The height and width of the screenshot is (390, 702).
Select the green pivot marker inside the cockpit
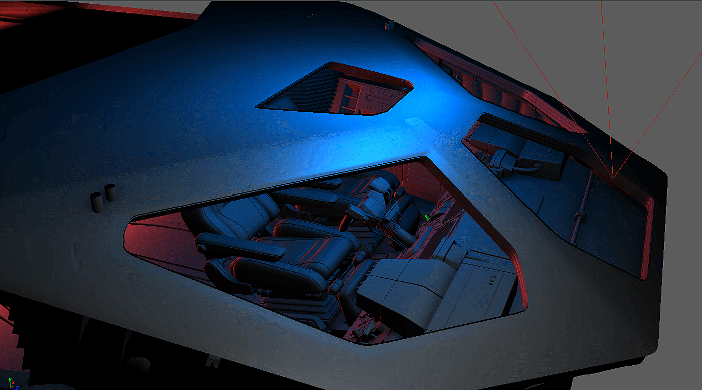pyautogui.click(x=427, y=217)
